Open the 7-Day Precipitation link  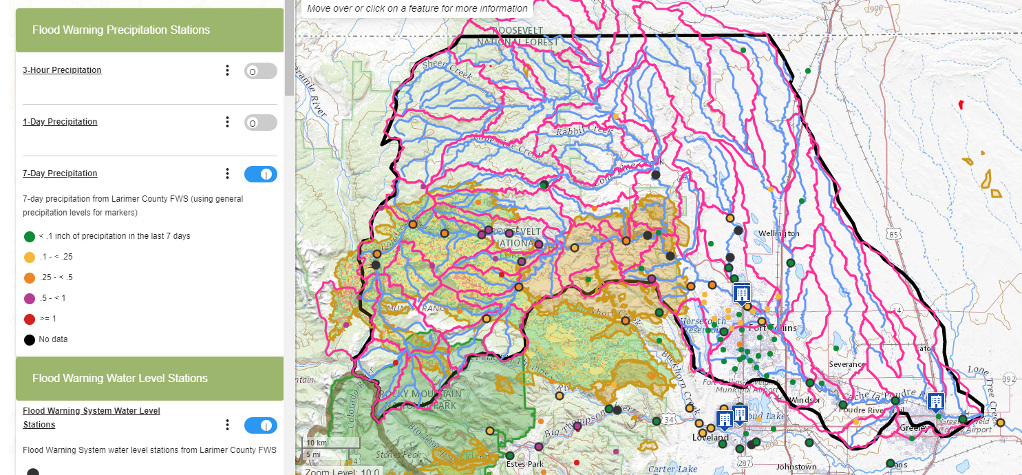click(60, 173)
